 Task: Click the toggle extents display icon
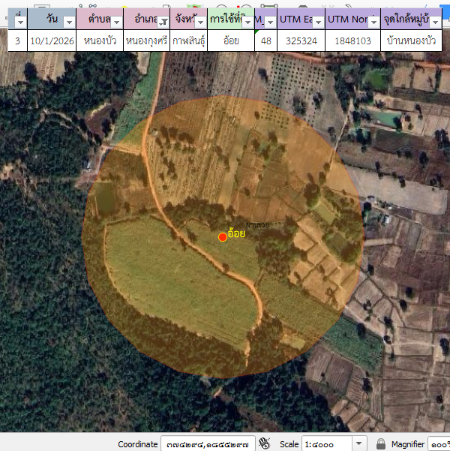click(264, 444)
